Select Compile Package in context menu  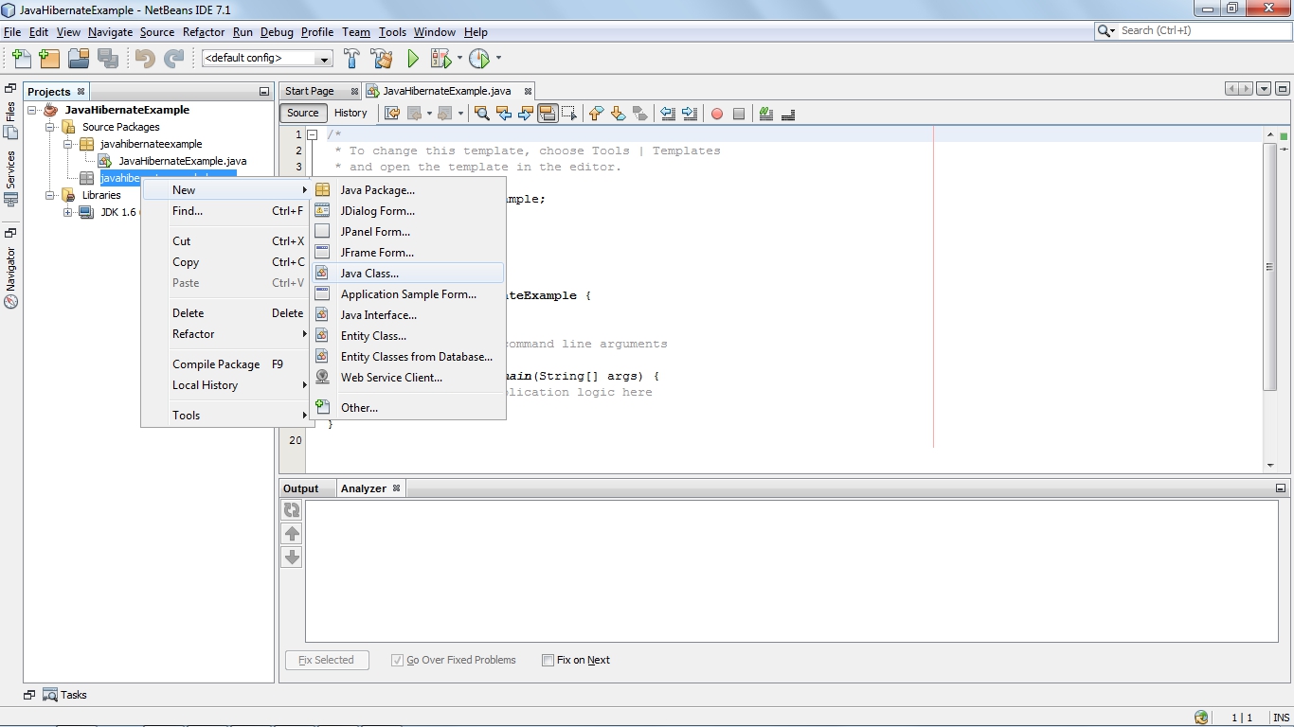[x=225, y=364]
